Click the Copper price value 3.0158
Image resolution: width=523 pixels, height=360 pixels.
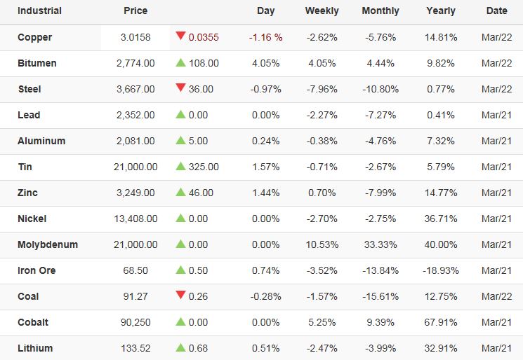coord(135,37)
